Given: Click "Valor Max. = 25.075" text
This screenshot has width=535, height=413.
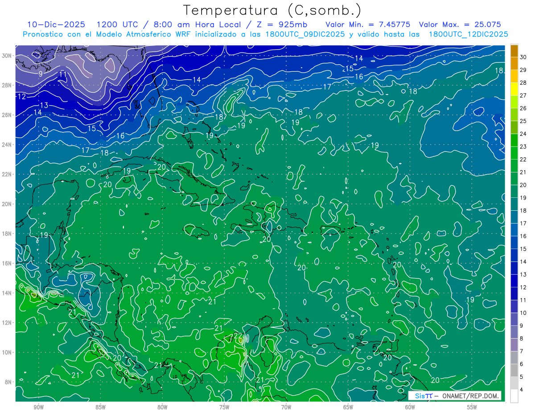Looking at the screenshot, I should [x=460, y=25].
